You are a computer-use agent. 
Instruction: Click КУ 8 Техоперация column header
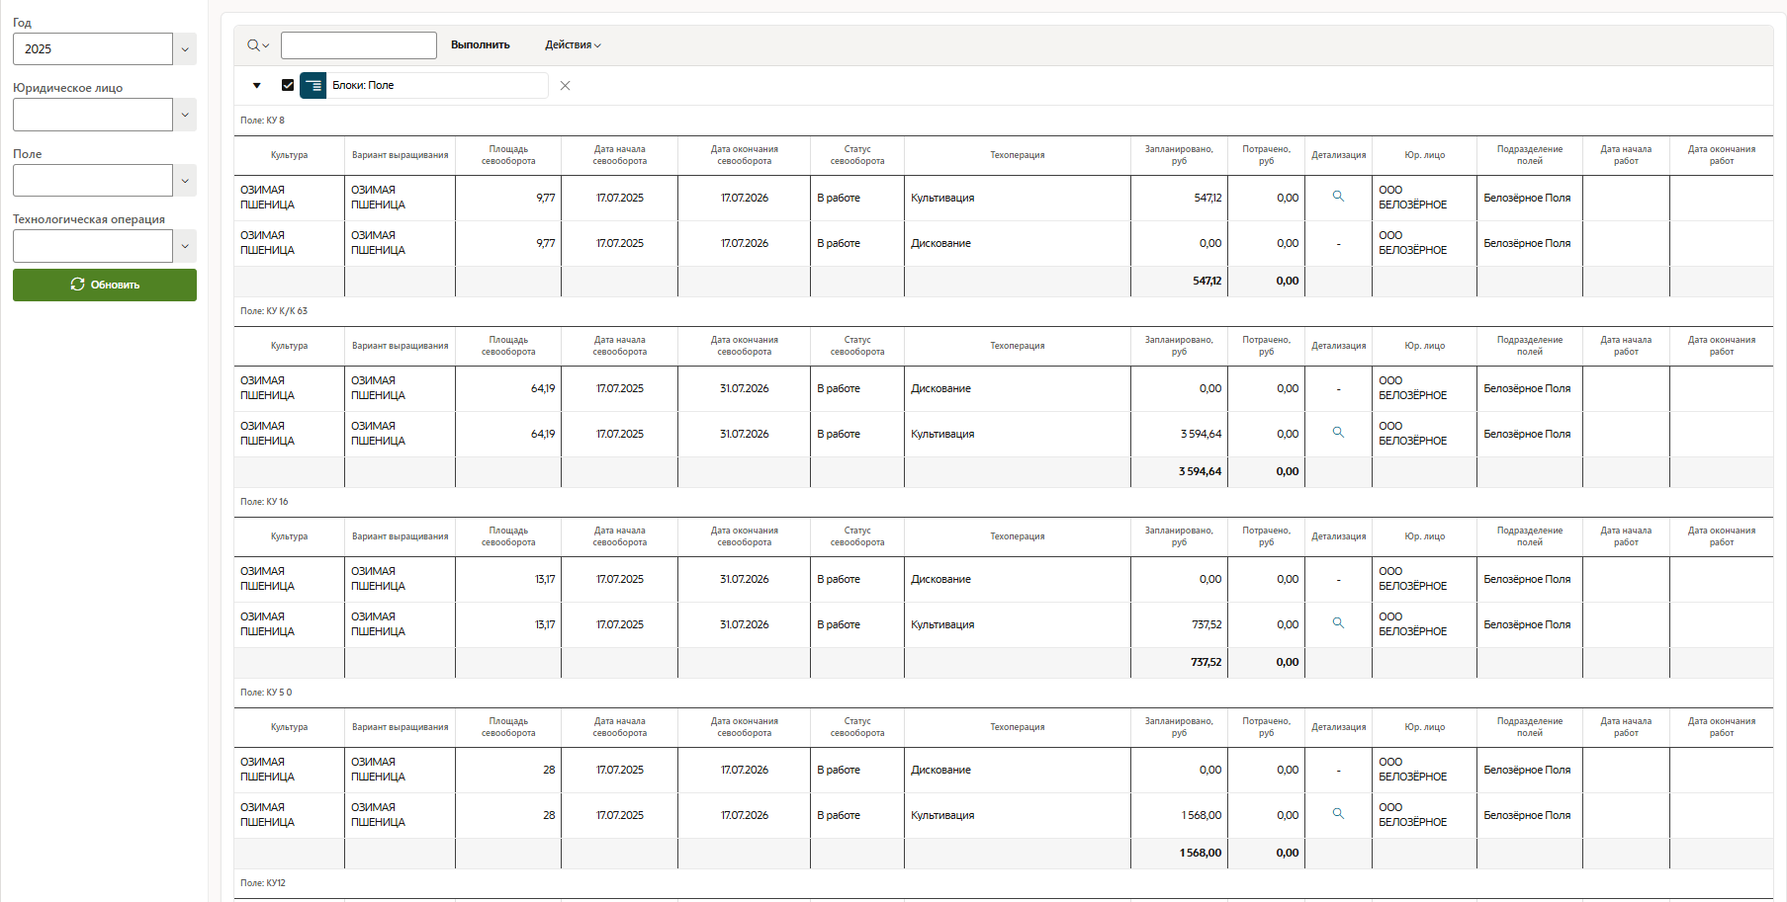tap(1018, 155)
